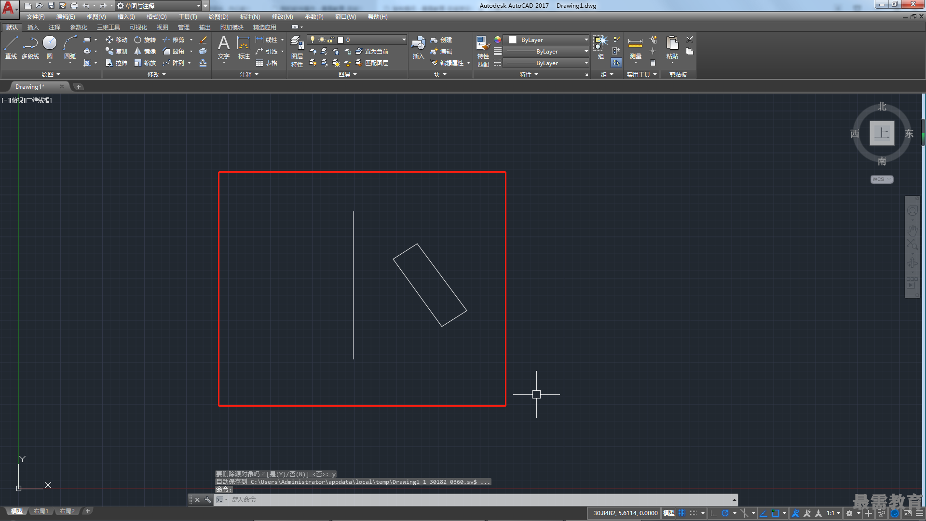The width and height of the screenshot is (926, 521).
Task: Click the 文字 (Text) tool
Action: [x=224, y=47]
